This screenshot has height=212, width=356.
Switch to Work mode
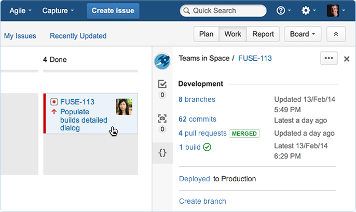click(232, 34)
